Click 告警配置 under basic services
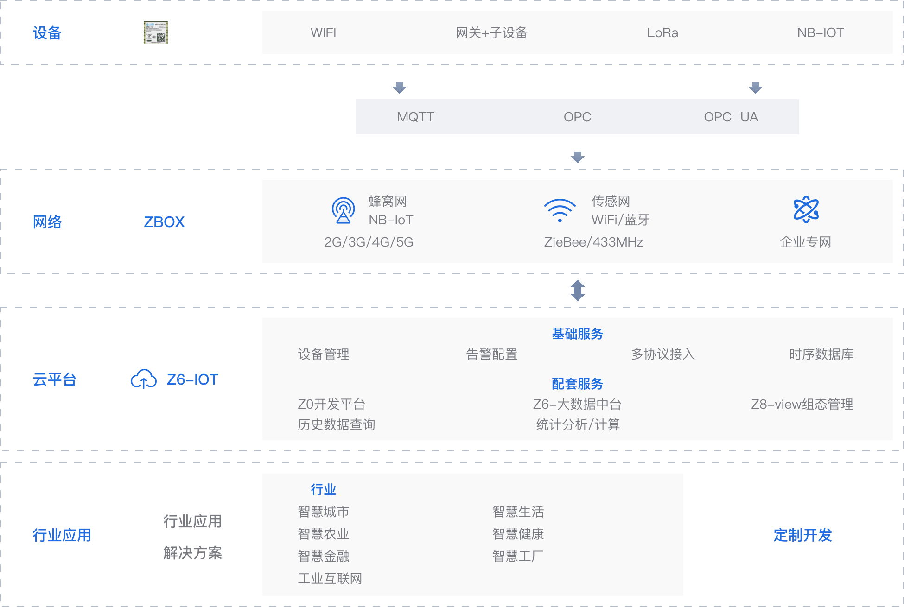 pos(492,354)
